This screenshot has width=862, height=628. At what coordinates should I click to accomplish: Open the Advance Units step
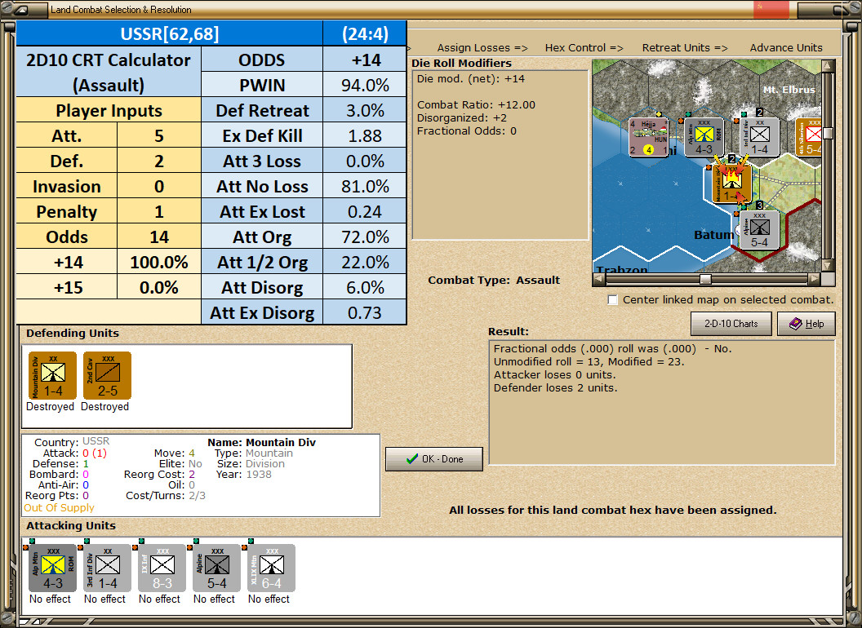click(786, 48)
